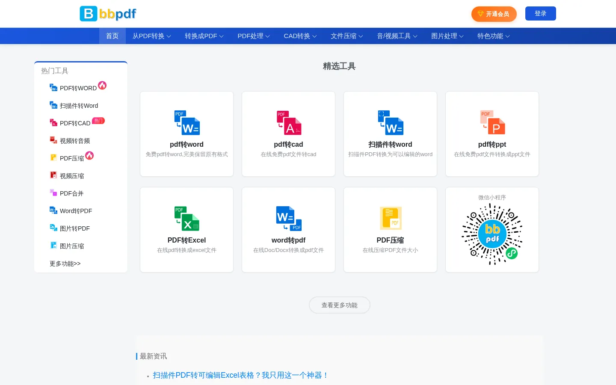
Task: Open the 更多功能>> link
Action: point(65,264)
